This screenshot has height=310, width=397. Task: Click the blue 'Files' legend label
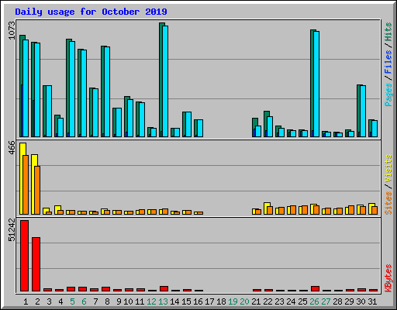(388, 62)
